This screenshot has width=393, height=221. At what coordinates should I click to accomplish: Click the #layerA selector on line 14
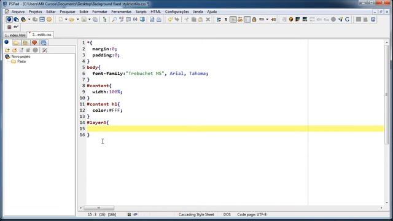tap(98, 123)
